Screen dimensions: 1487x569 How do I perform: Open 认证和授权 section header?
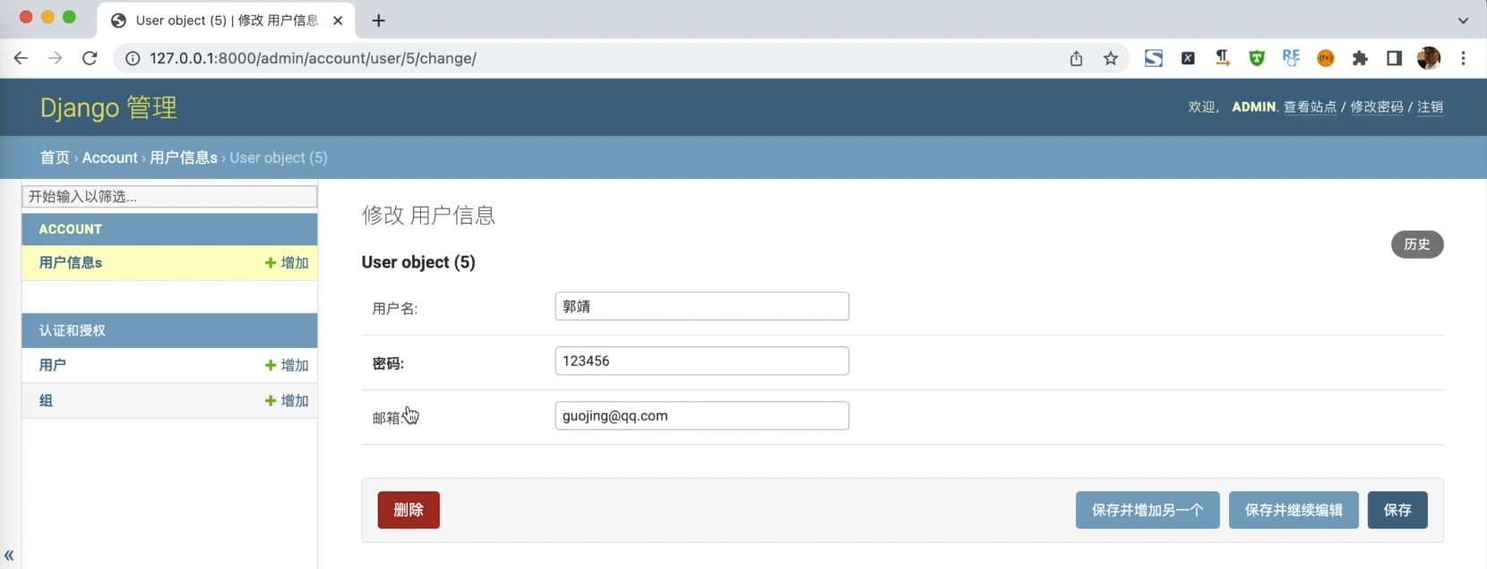point(73,330)
